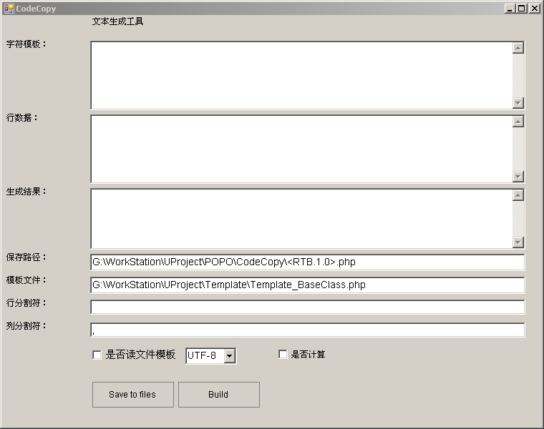
Task: Click the CodeCopy app icon in title bar
Action: pos(9,9)
